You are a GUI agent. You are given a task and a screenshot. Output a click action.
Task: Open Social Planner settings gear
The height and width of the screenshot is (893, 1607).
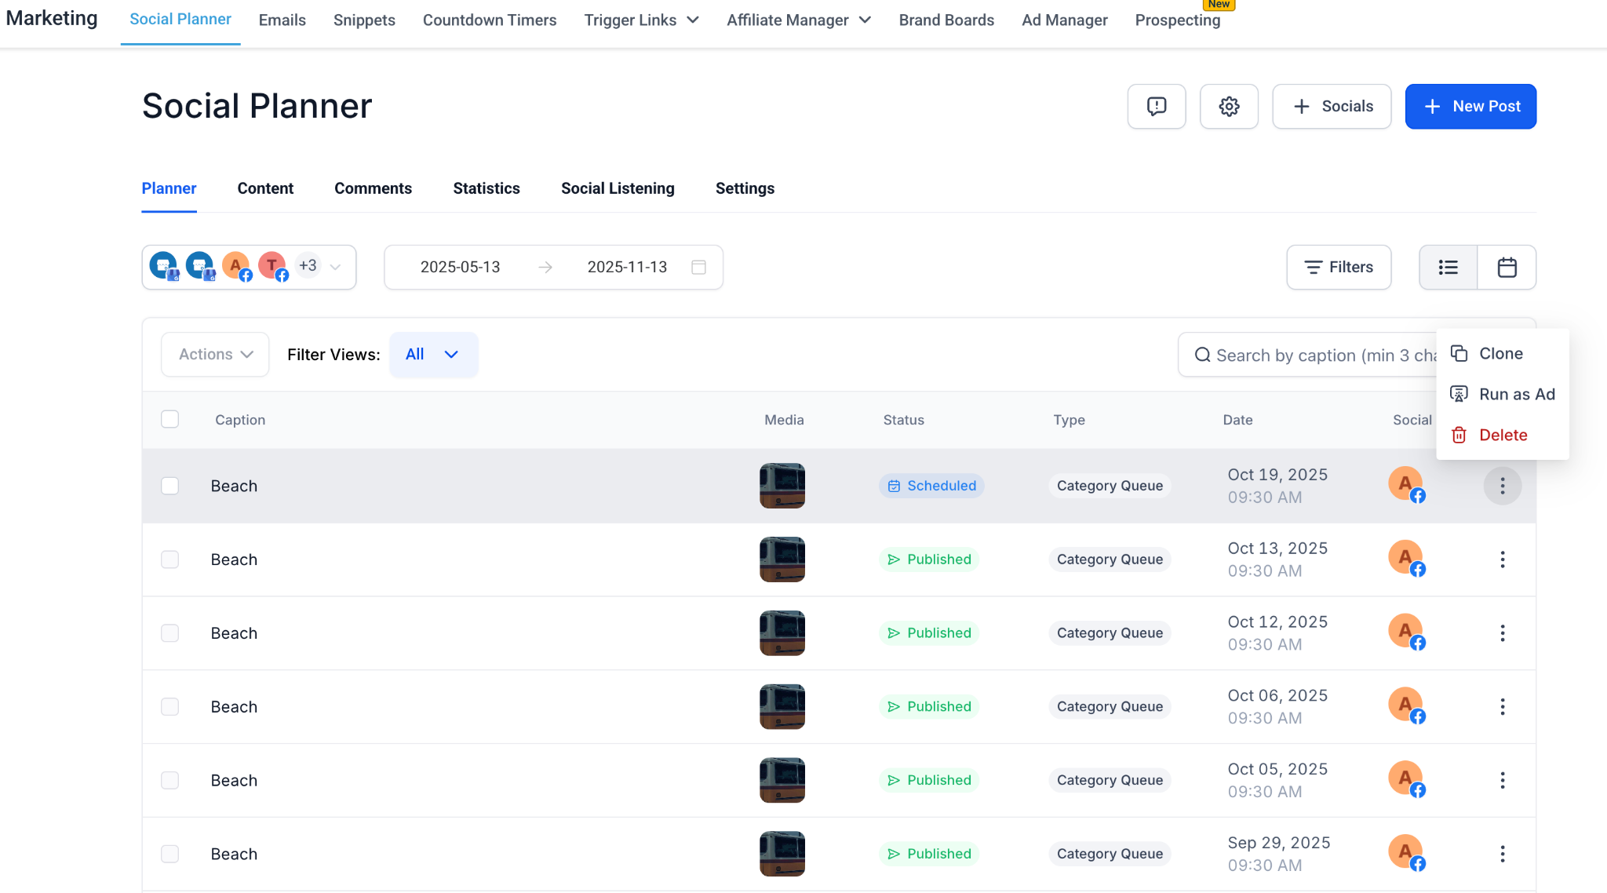click(1229, 106)
